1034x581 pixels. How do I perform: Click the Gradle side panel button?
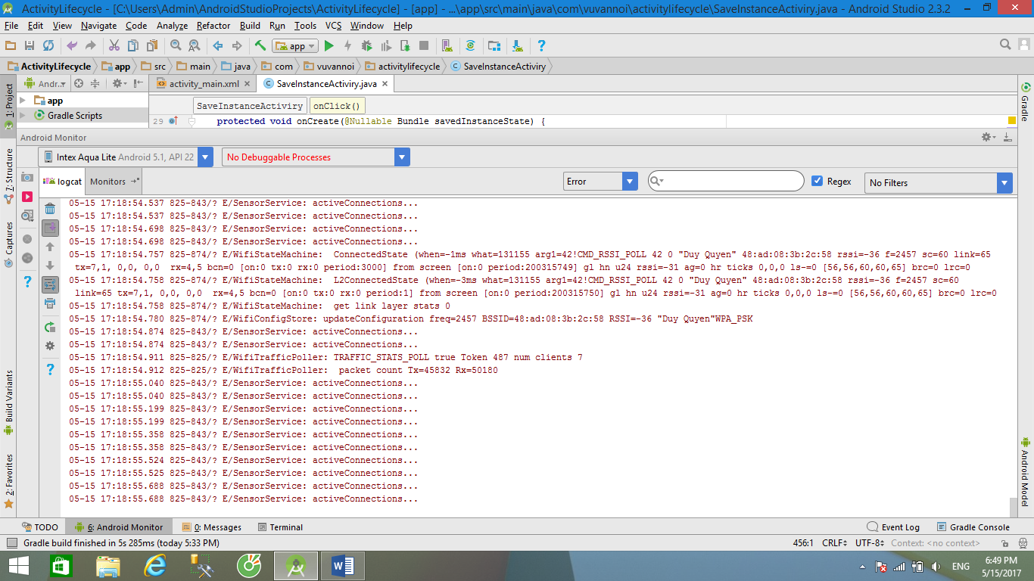[x=1026, y=101]
